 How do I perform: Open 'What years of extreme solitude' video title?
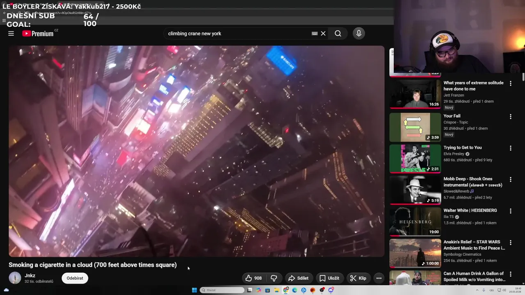(473, 86)
